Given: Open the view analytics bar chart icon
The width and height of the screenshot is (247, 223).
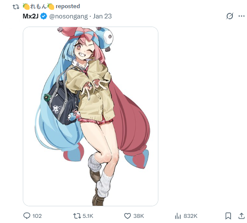Looking at the screenshot, I should click(x=178, y=216).
